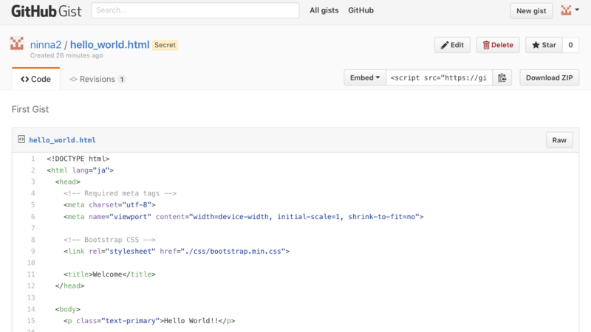Copy embed script to clipboard
The height and width of the screenshot is (332, 591).
pyautogui.click(x=502, y=77)
